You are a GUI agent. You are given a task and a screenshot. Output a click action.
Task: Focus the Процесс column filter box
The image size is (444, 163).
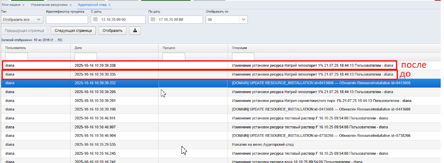coord(174,56)
